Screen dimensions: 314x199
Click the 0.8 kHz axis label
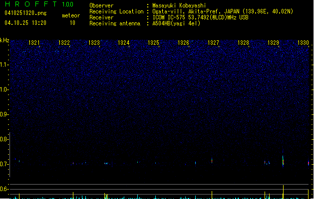(4, 139)
